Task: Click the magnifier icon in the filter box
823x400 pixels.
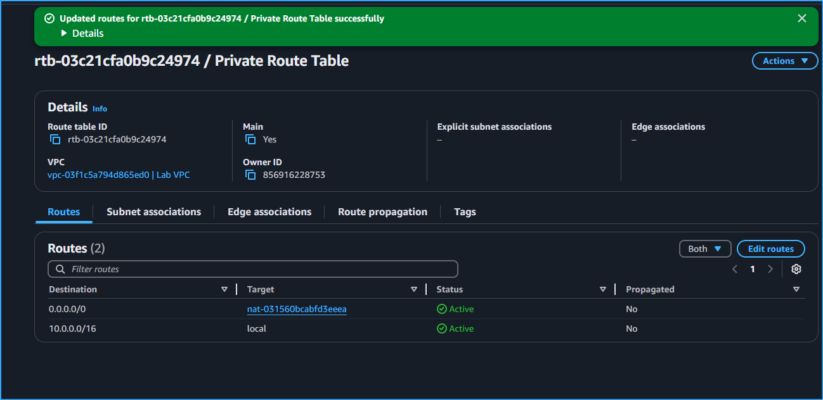Action: coord(60,268)
